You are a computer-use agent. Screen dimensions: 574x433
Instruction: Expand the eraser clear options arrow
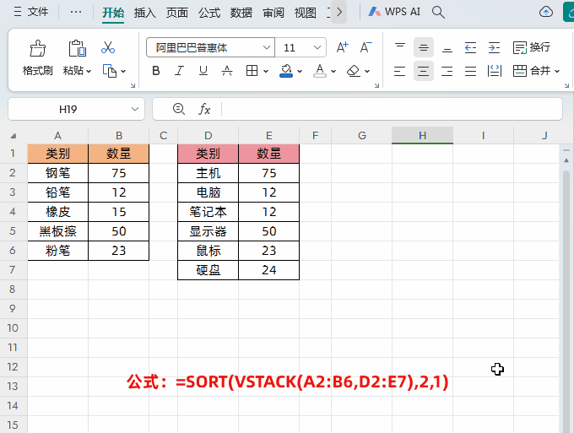367,71
